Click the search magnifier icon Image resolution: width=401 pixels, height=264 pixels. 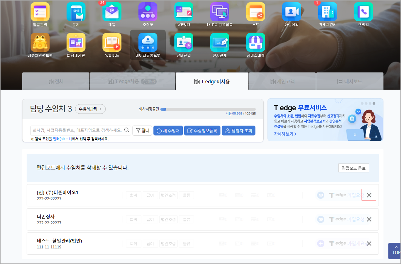click(127, 130)
